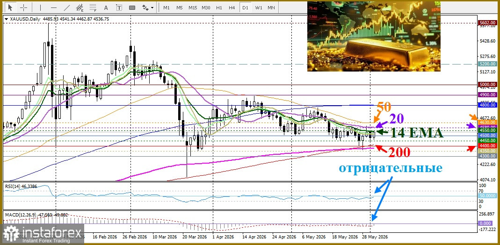Toggle the active D1 timeframe button
Screen dimensions: 500x245
coord(245,7)
